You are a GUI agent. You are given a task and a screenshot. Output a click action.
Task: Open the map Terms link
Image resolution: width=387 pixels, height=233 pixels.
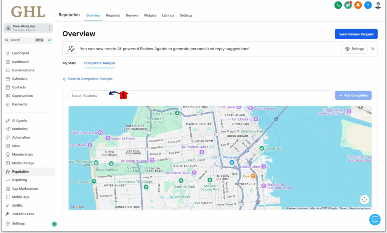[343, 208]
